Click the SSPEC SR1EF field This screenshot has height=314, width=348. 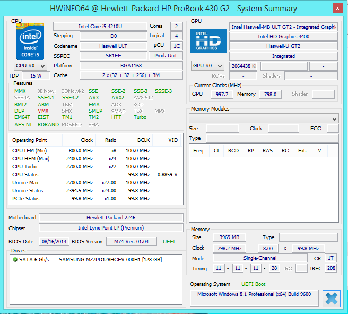click(x=114, y=56)
